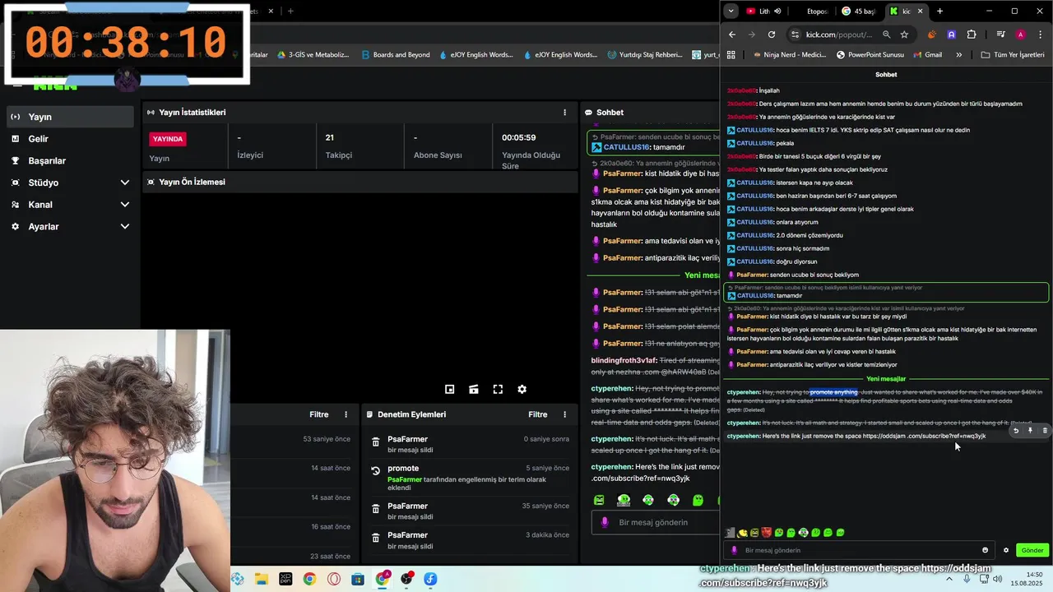The height and width of the screenshot is (592, 1053).
Task: Open emoji picker in popout chat input
Action: [x=985, y=550]
